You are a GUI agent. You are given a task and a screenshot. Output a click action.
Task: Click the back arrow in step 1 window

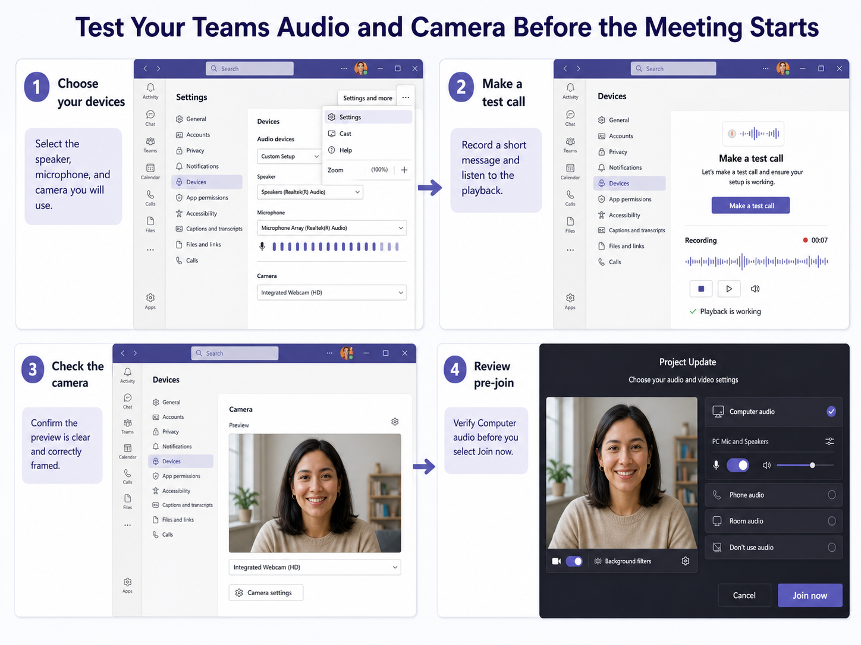click(145, 68)
